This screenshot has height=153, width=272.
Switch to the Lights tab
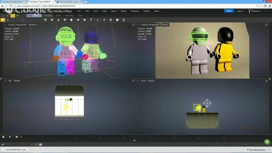coord(59,15)
